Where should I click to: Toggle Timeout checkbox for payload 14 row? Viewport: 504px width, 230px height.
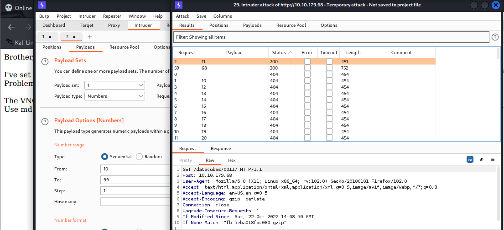[329, 100]
